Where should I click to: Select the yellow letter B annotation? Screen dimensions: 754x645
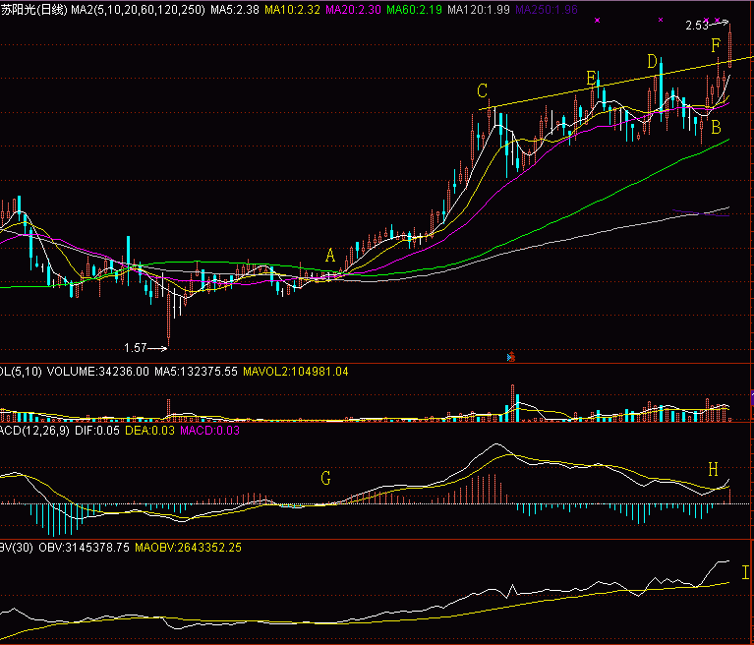click(x=717, y=127)
